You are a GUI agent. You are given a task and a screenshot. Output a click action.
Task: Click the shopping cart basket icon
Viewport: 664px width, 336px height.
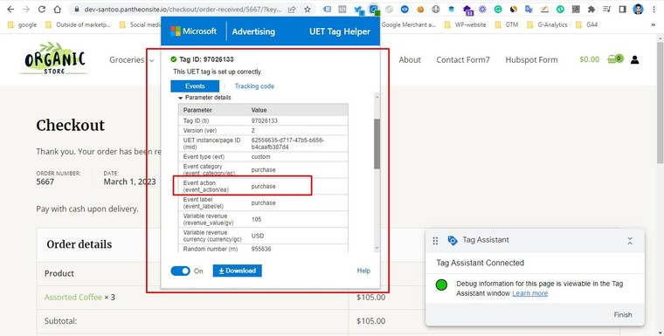[x=615, y=58]
